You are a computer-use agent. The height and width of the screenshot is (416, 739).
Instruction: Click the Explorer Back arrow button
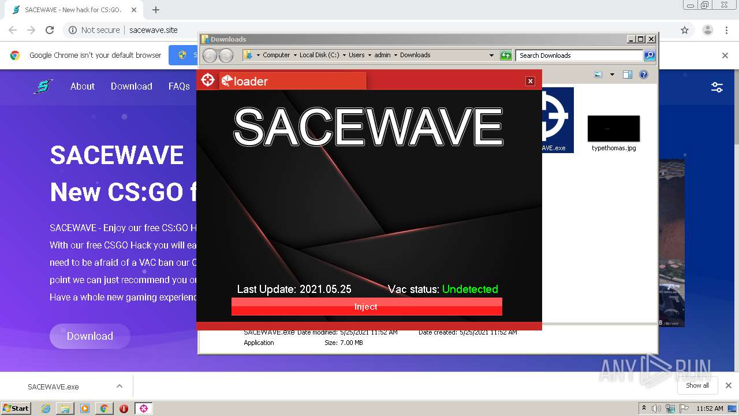[x=210, y=55]
